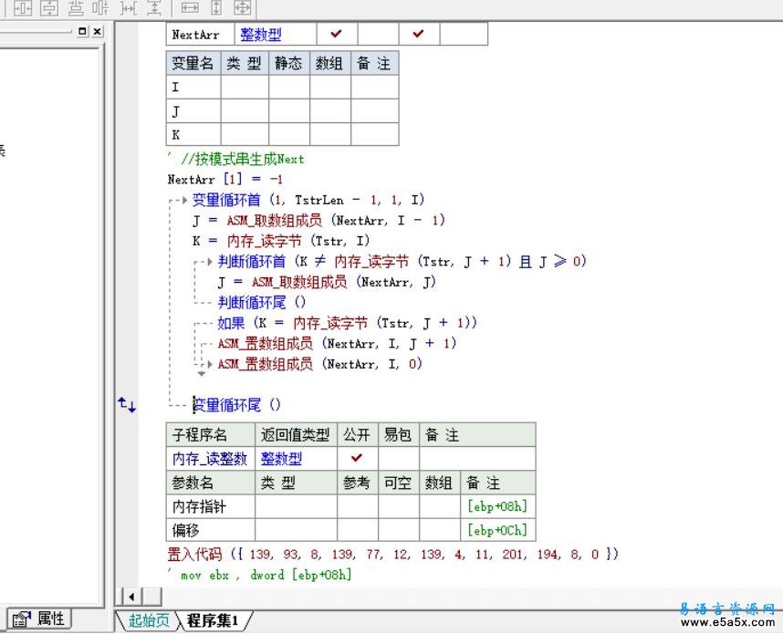
Task: Click the horizontal scrollbar thumb
Action: [152, 597]
